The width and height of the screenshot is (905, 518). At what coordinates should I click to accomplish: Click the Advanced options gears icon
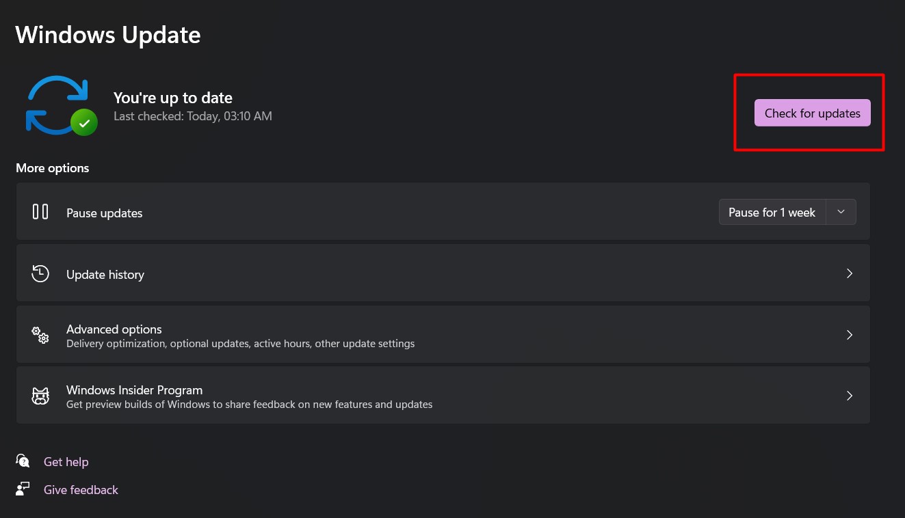click(40, 335)
